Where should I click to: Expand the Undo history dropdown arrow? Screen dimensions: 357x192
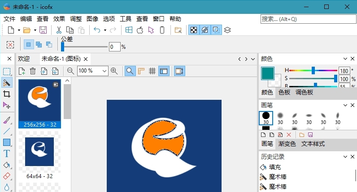pos(105,30)
